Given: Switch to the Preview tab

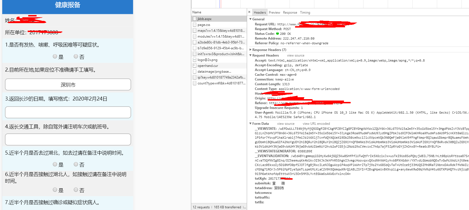Looking at the screenshot, I should coord(274,13).
